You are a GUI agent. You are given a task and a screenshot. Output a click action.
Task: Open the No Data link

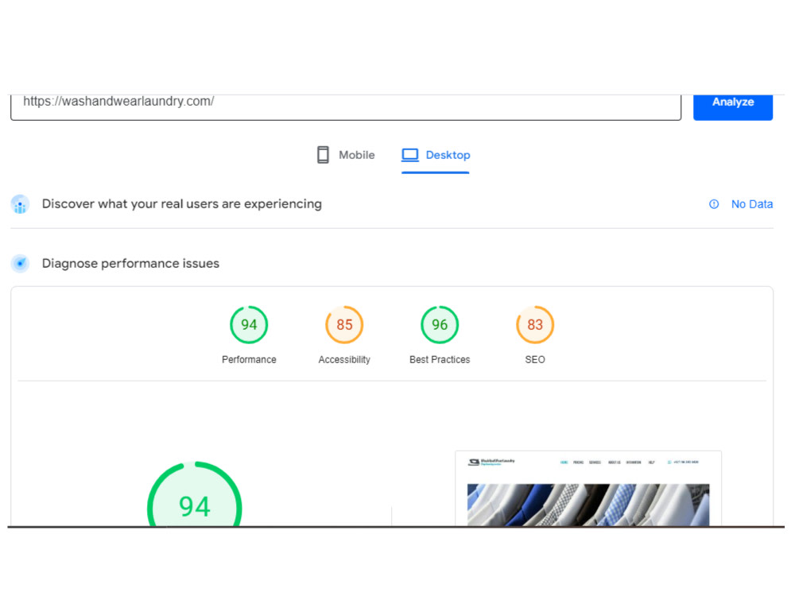(752, 204)
